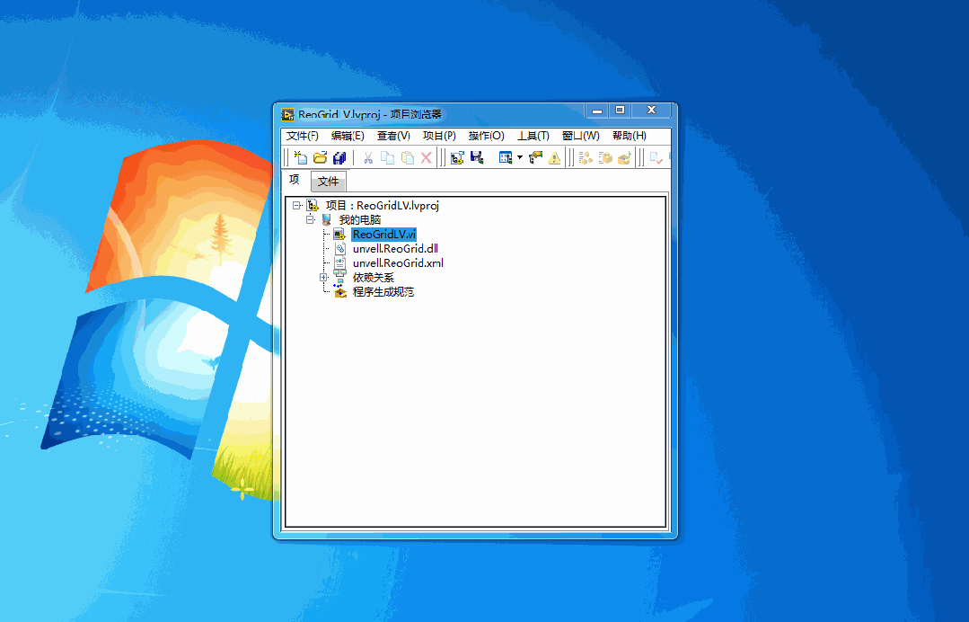Click the Build All toolbar icon
The height and width of the screenshot is (622, 969).
click(586, 157)
